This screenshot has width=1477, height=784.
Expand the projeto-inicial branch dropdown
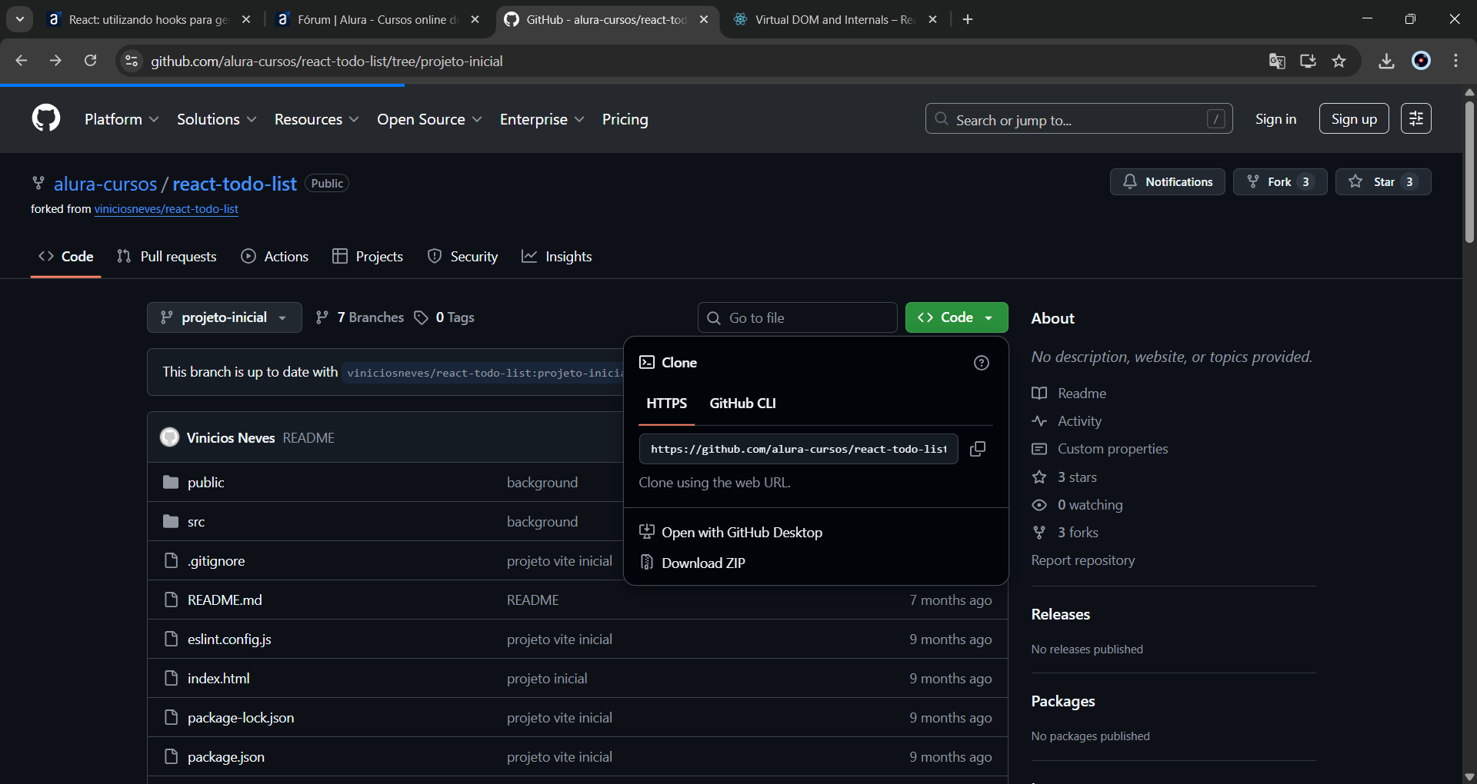224,317
